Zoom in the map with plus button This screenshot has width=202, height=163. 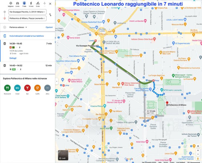pyautogui.click(x=198, y=150)
